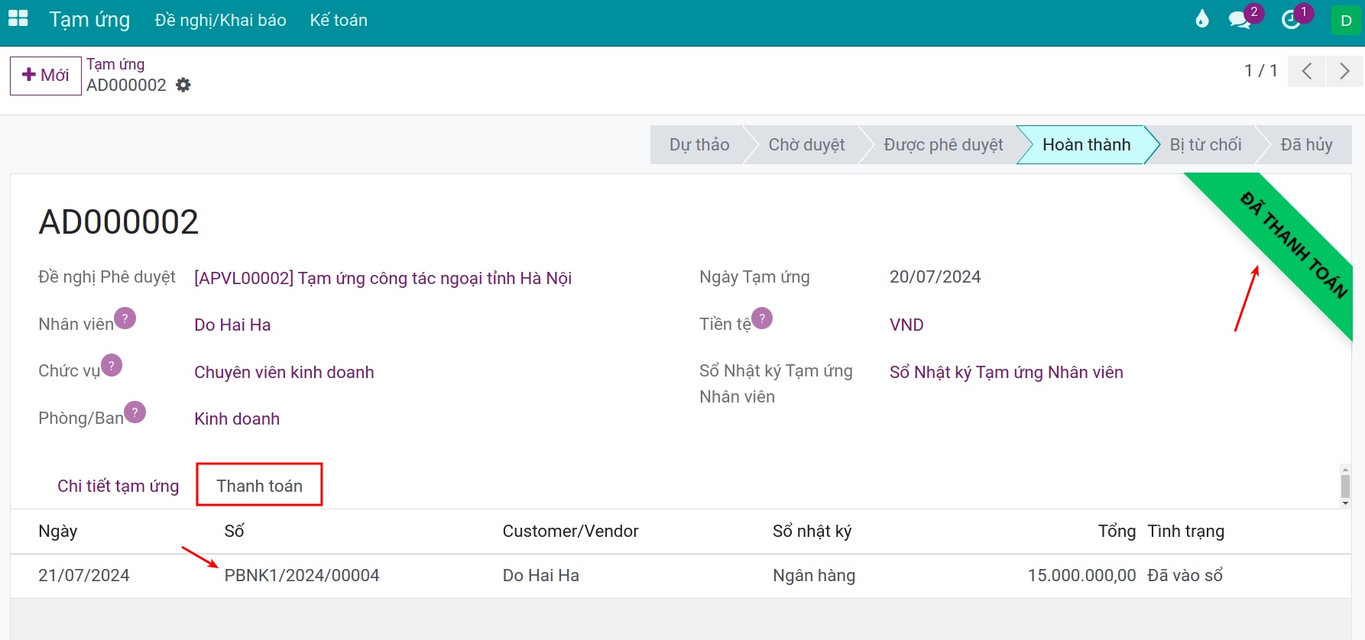Viewport: 1365px width, 640px height.
Task: Select the Đã hủy status stage
Action: (x=1306, y=145)
